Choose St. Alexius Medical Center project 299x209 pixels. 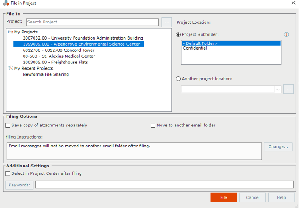coord(59,56)
